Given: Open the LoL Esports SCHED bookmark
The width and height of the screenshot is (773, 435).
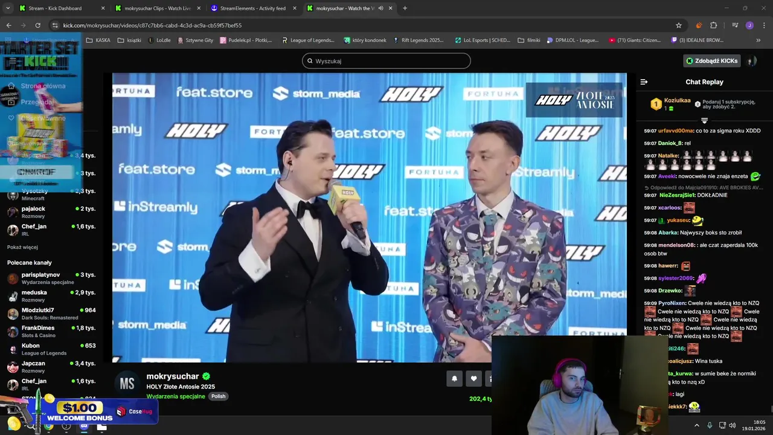Looking at the screenshot, I should (x=483, y=40).
